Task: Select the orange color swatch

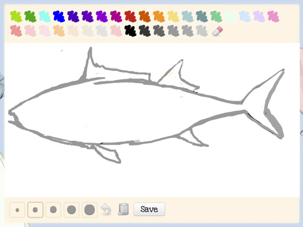Action: coord(159,16)
